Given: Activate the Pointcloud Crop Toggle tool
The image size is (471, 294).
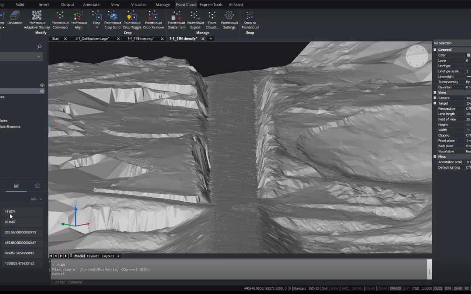Looking at the screenshot, I should pyautogui.click(x=132, y=16).
